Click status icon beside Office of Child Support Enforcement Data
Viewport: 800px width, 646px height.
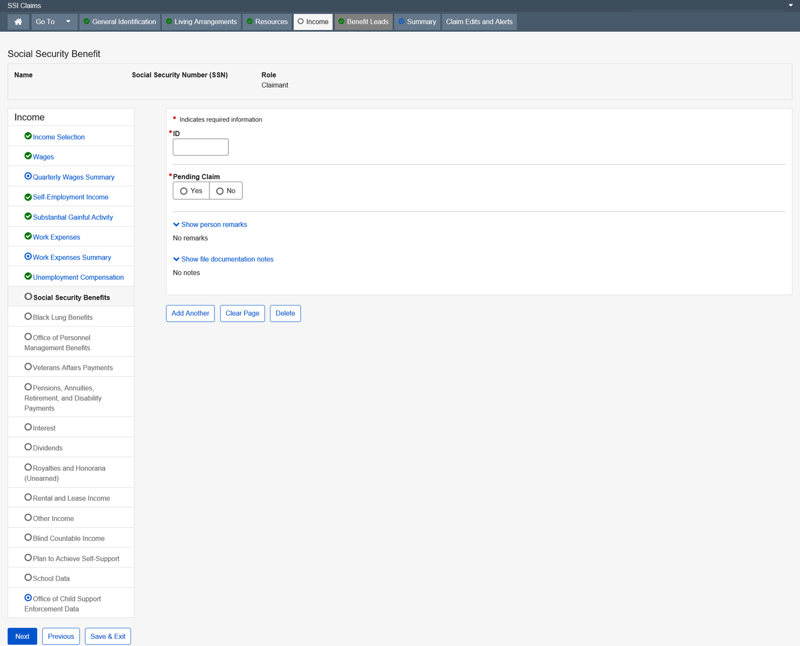tap(28, 598)
